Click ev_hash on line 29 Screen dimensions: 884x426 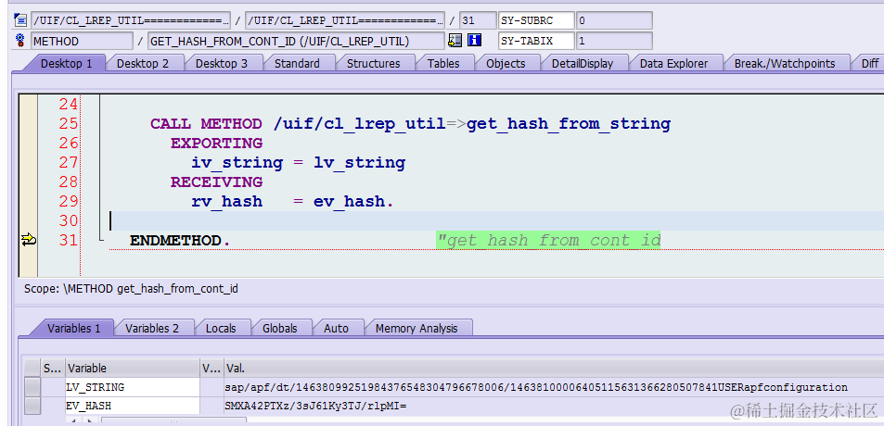click(350, 202)
